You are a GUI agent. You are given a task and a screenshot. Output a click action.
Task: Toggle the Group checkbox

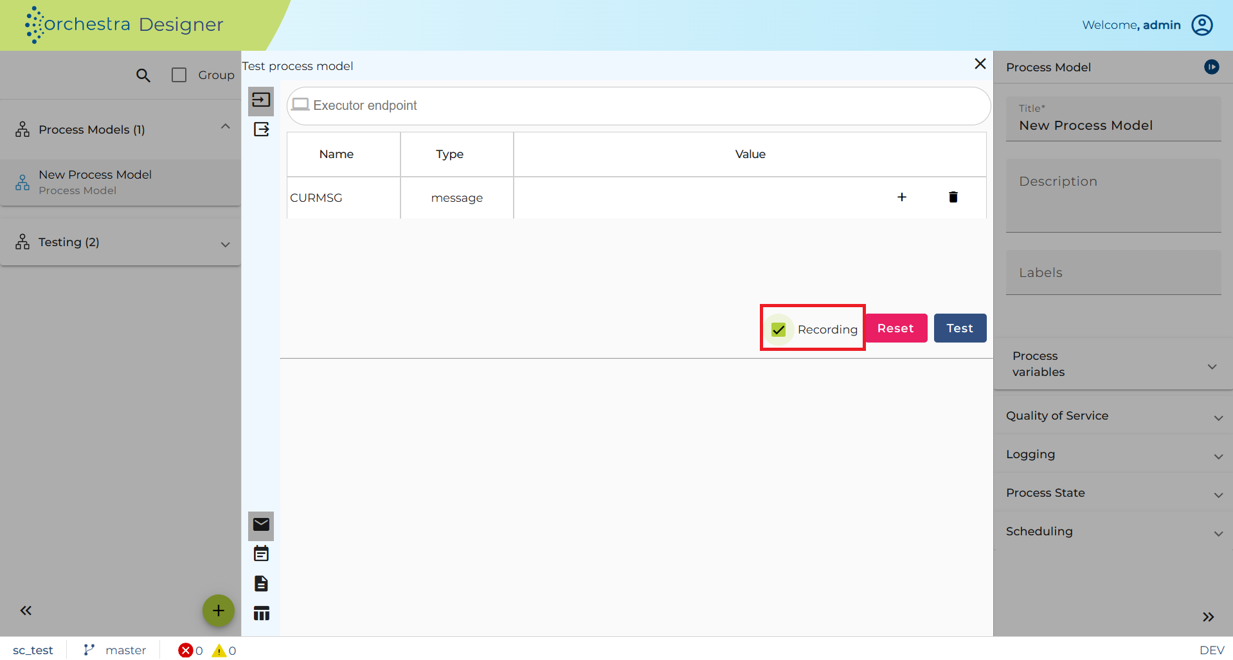coord(179,75)
